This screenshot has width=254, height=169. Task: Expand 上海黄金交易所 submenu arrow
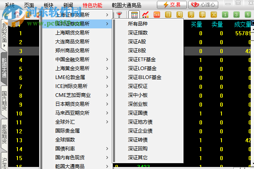[x=107, y=68]
